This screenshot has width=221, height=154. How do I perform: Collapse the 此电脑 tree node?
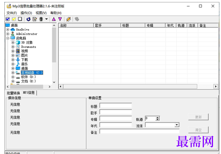click(x=8, y=38)
